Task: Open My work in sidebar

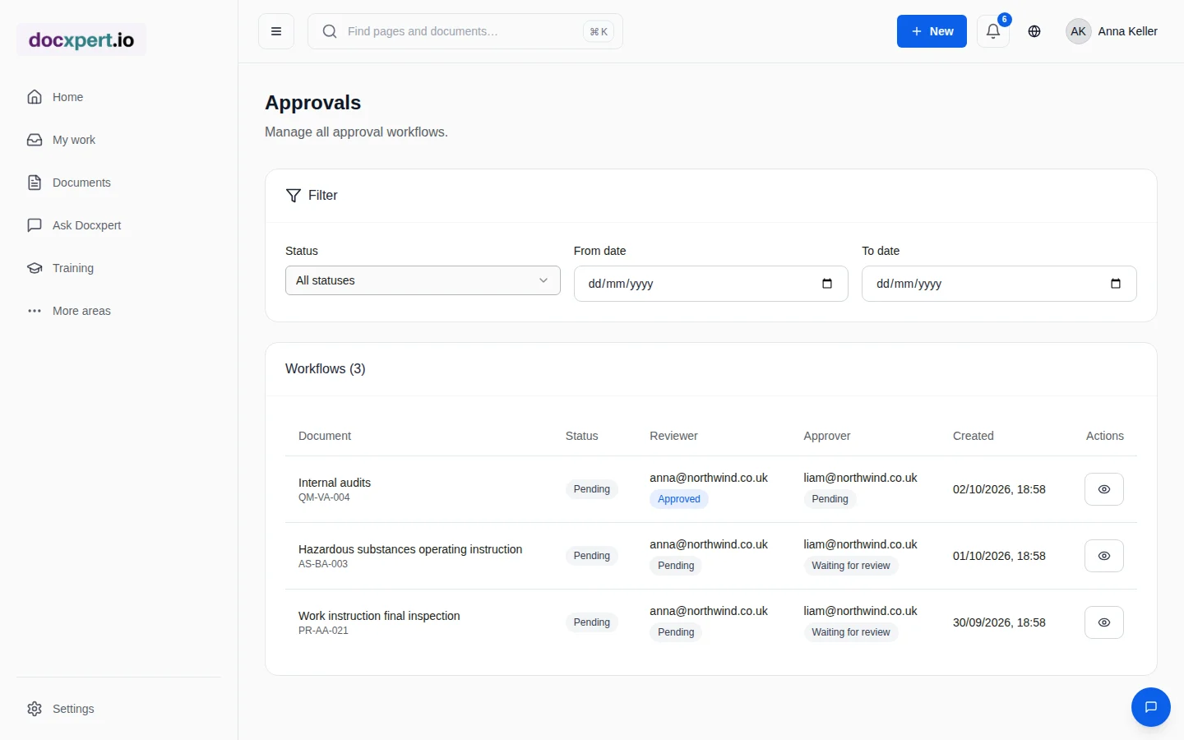Action: 118,140
